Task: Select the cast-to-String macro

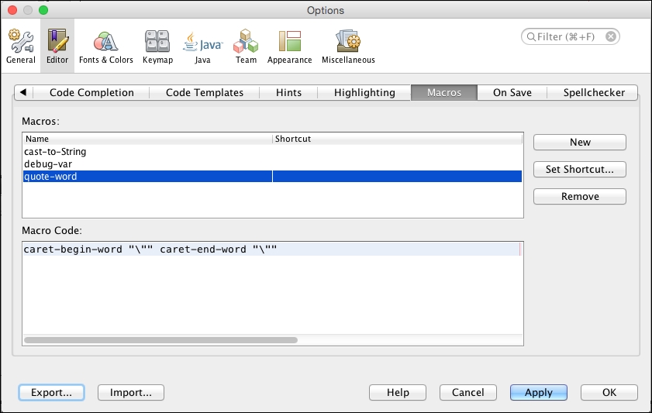Action: click(x=55, y=152)
